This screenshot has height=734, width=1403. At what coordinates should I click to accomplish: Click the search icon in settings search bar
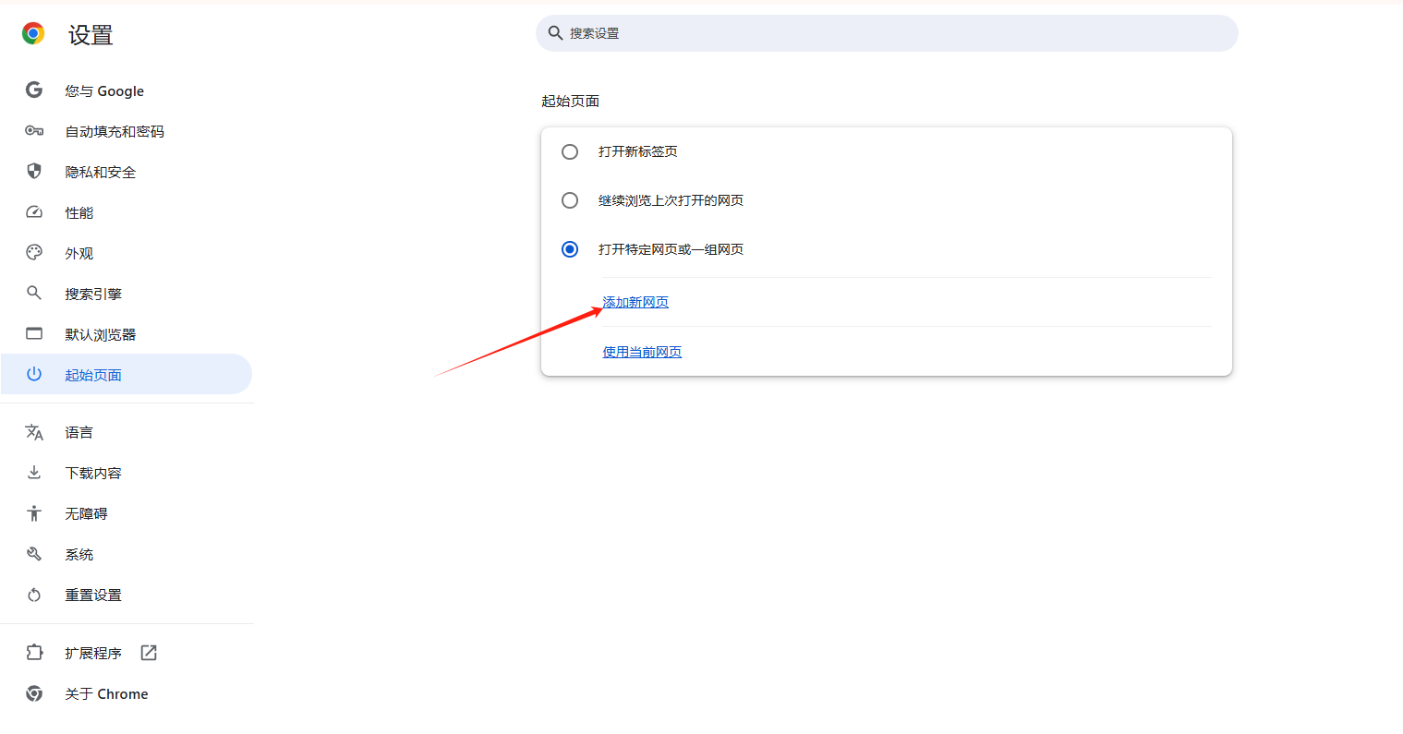pyautogui.click(x=555, y=33)
